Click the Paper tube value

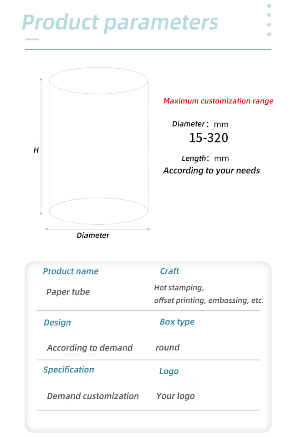tap(68, 292)
